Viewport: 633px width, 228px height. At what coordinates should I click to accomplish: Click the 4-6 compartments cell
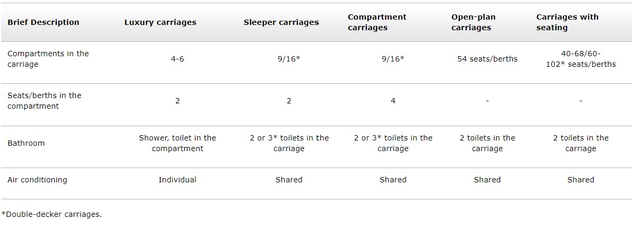click(x=177, y=59)
